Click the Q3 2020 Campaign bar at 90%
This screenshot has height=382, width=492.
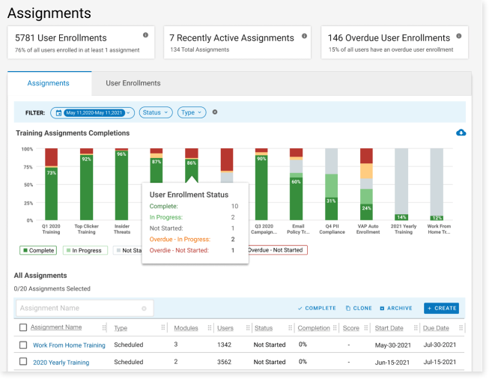pyautogui.click(x=261, y=188)
